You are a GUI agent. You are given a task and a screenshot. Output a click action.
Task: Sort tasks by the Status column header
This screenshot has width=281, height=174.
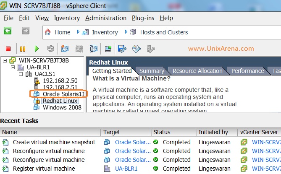pyautogui.click(x=173, y=132)
